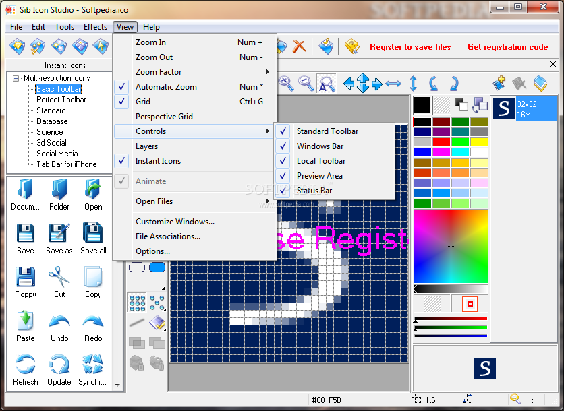Open the Tools menu
This screenshot has width=564, height=411.
tap(64, 27)
